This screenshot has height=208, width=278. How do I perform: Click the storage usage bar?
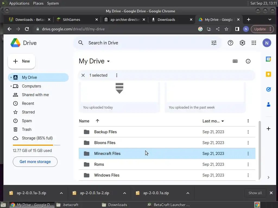pos(37,145)
